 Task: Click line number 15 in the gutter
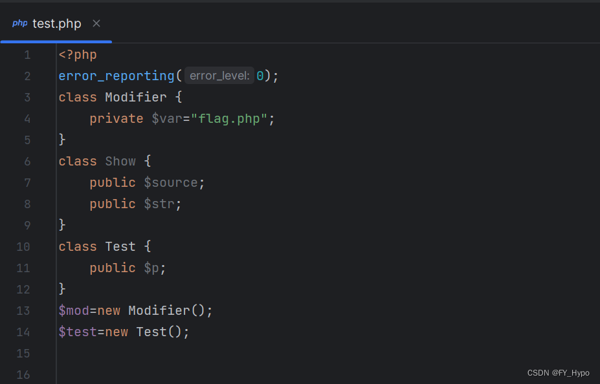(x=23, y=354)
